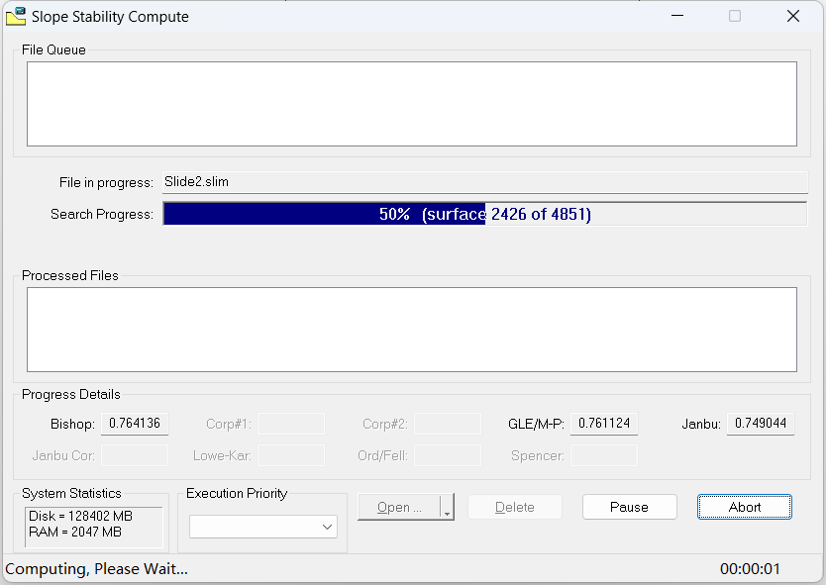
Task: Click the greyed-out Delete button
Action: click(x=514, y=507)
